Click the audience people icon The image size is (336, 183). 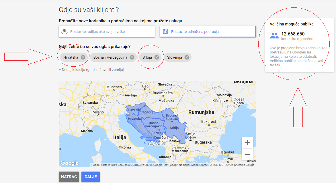[274, 36]
